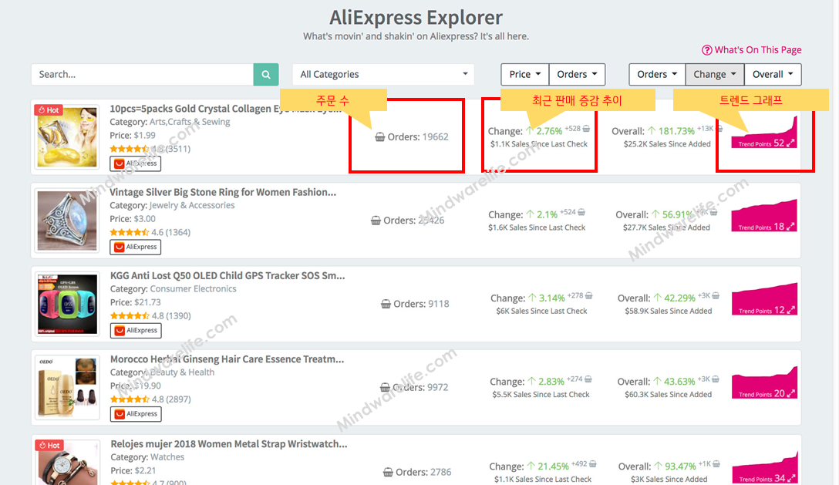This screenshot has height=485, width=839.
Task: Click the Search input field
Action: coord(143,75)
